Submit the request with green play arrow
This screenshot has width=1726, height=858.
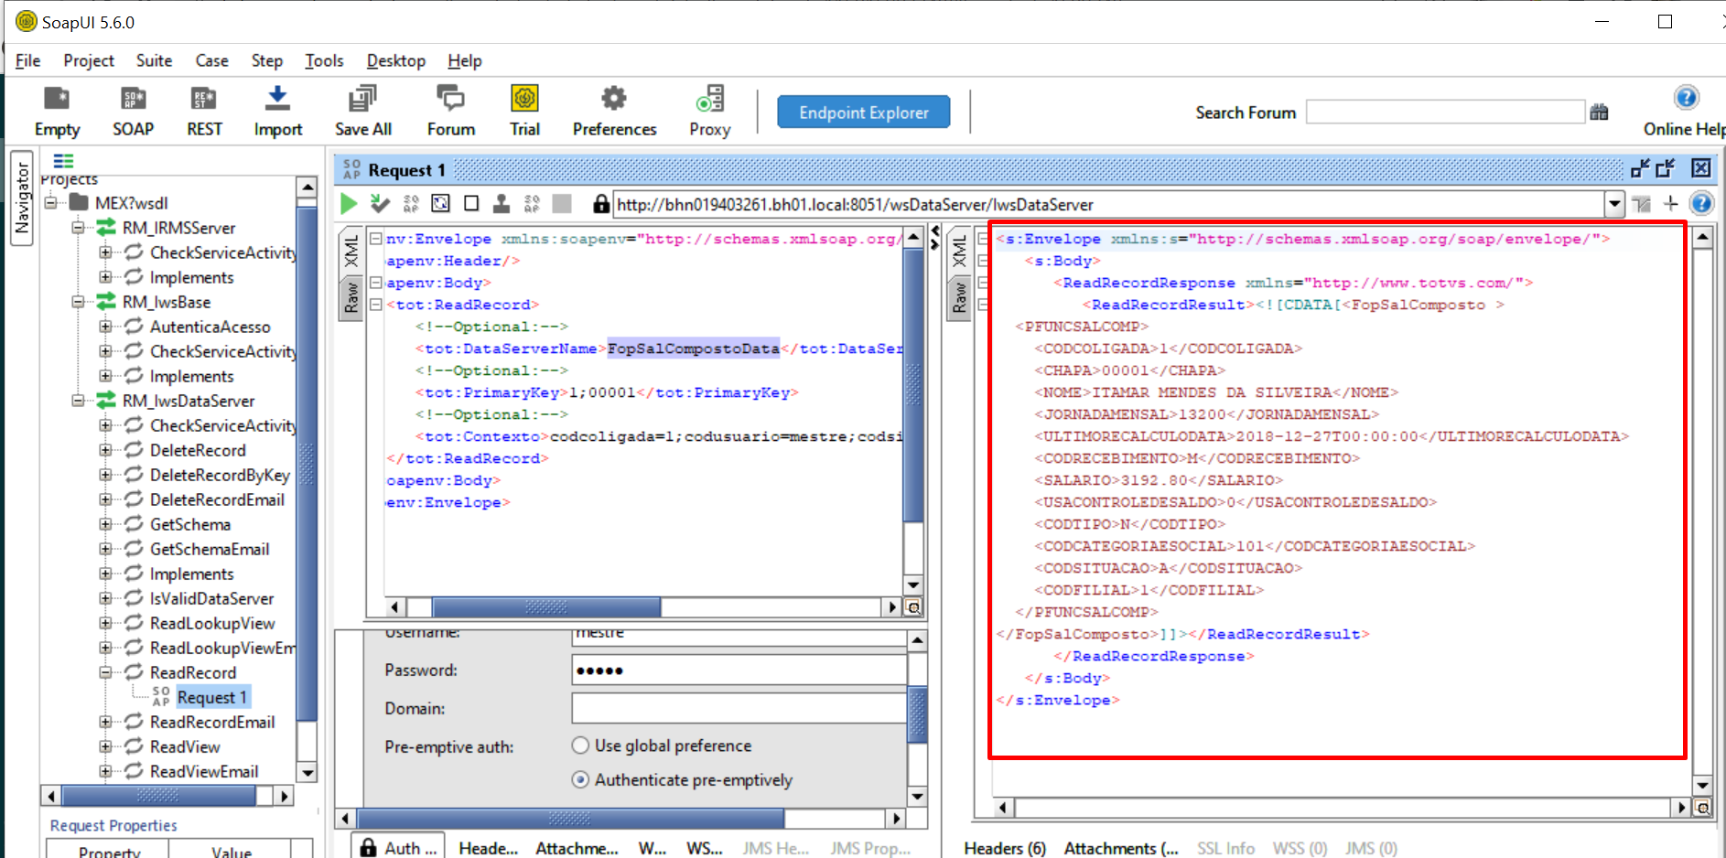[x=349, y=203]
